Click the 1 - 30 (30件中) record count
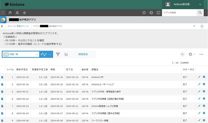Screen dimensions: 208x123 pos(180,63)
